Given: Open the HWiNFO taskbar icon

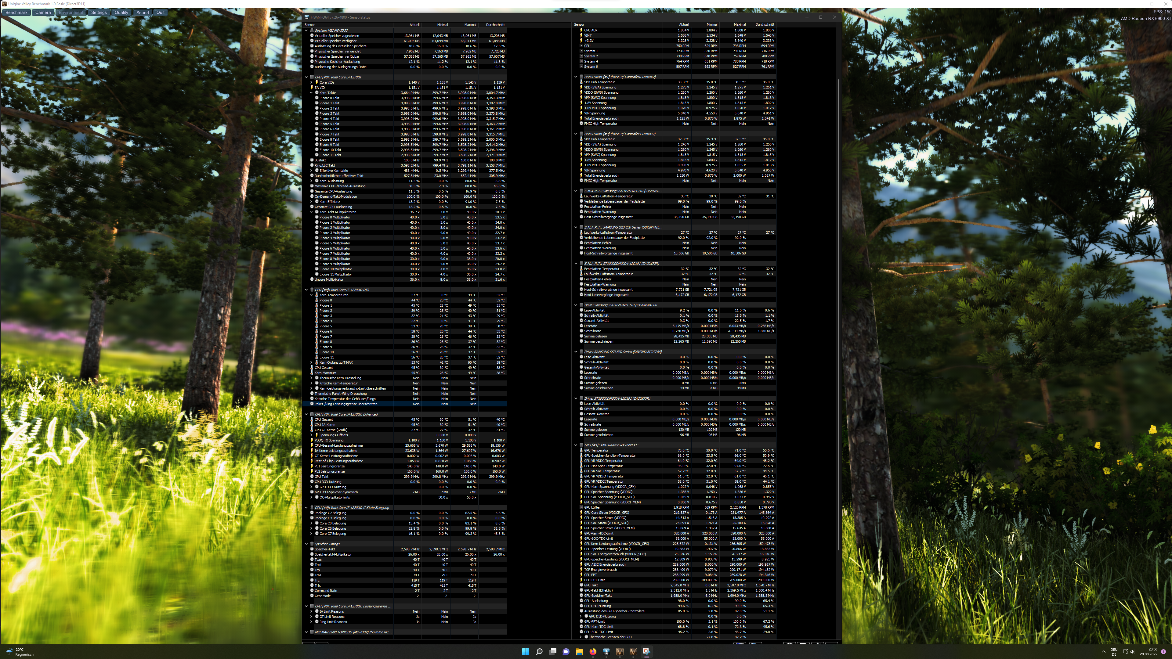Looking at the screenshot, I should (x=606, y=652).
